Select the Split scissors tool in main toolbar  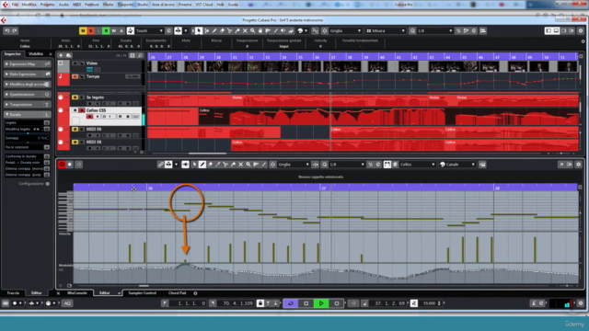229,30
